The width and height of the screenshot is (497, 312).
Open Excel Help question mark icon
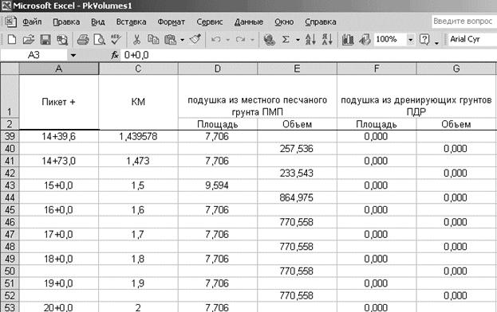424,40
